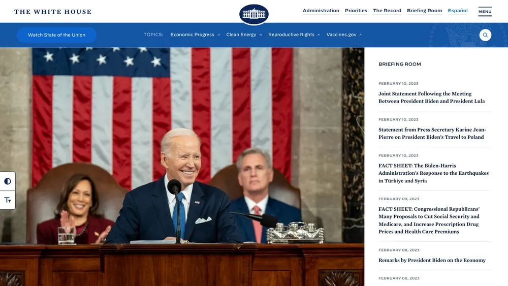
Task: Open fact sheet on Türkiye and Syria earthquakes
Action: (x=433, y=173)
